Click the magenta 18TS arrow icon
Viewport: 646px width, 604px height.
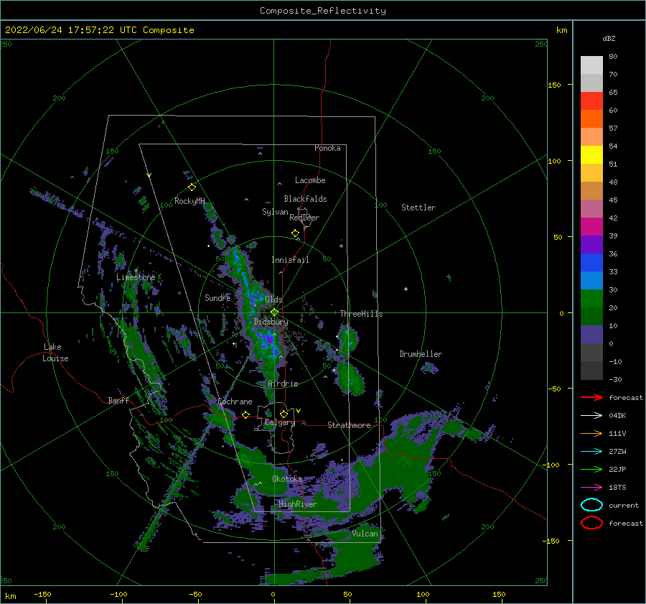coord(591,488)
